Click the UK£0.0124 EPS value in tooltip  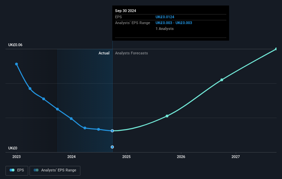[165, 17]
